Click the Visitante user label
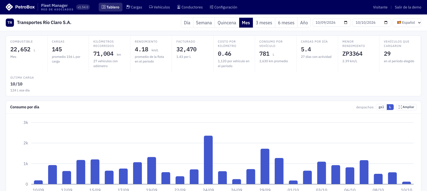Viewport: 427px width, 191px height. 380,7
